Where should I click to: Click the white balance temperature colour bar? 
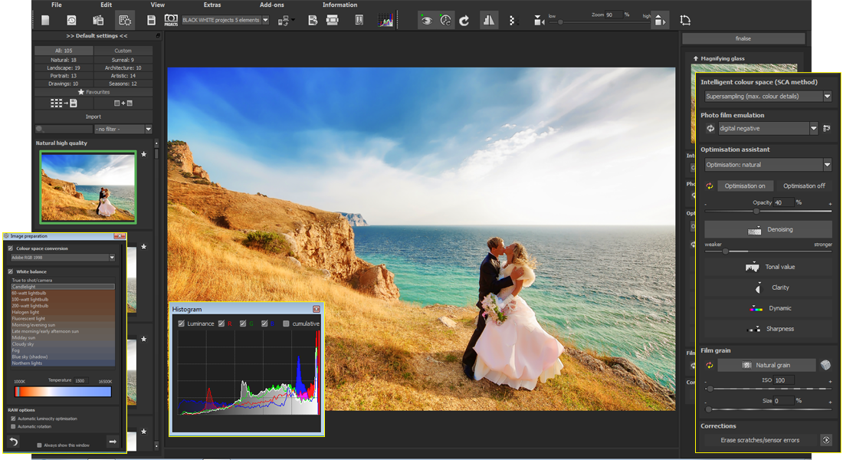(x=64, y=391)
